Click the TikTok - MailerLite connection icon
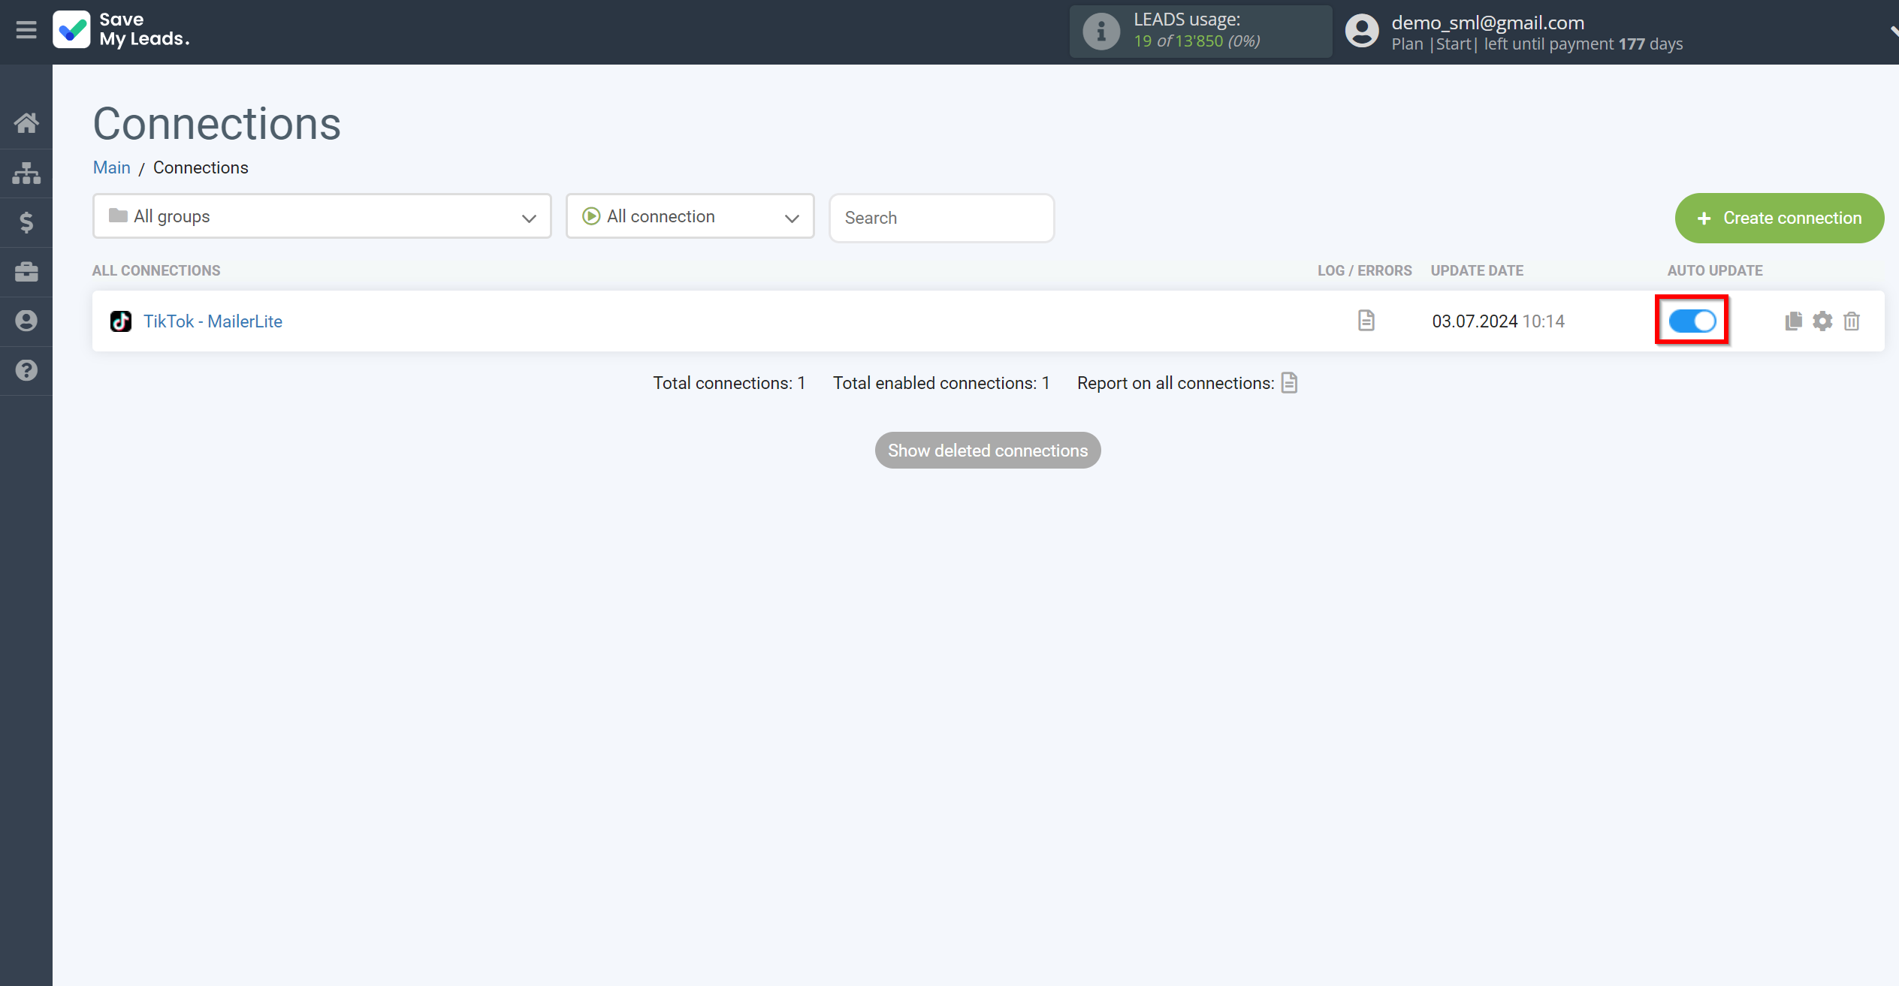The image size is (1899, 986). 119,321
